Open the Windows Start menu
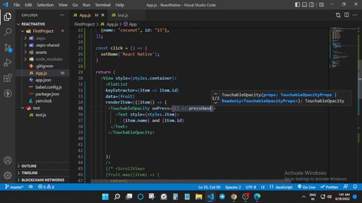The width and height of the screenshot is (362, 203). [105, 197]
